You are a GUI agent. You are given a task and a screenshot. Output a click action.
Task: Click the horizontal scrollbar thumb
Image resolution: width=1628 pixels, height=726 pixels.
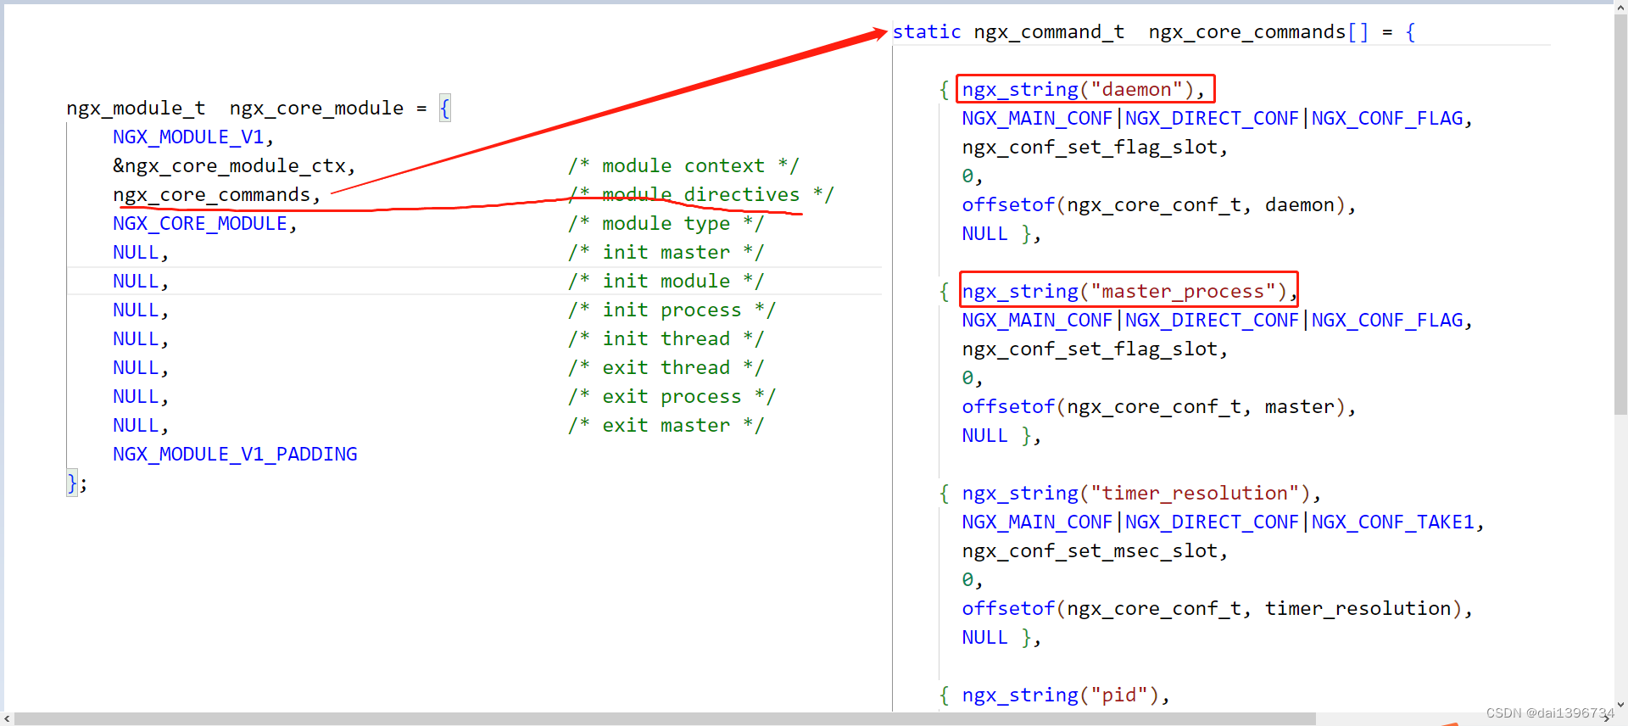pyautogui.click(x=665, y=719)
